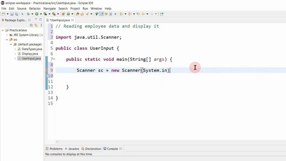Click Collapse All in Package Explorer
The image size is (286, 161).
(x=31, y=25)
